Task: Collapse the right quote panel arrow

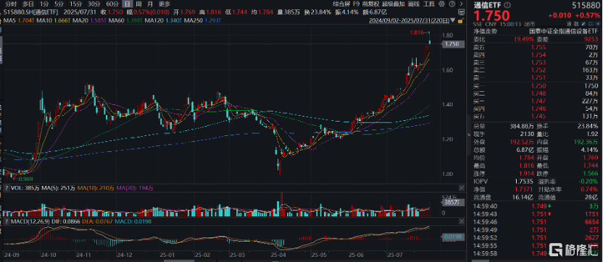Action: click(468, 135)
